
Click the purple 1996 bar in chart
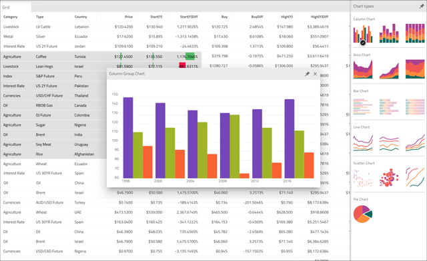128,138
